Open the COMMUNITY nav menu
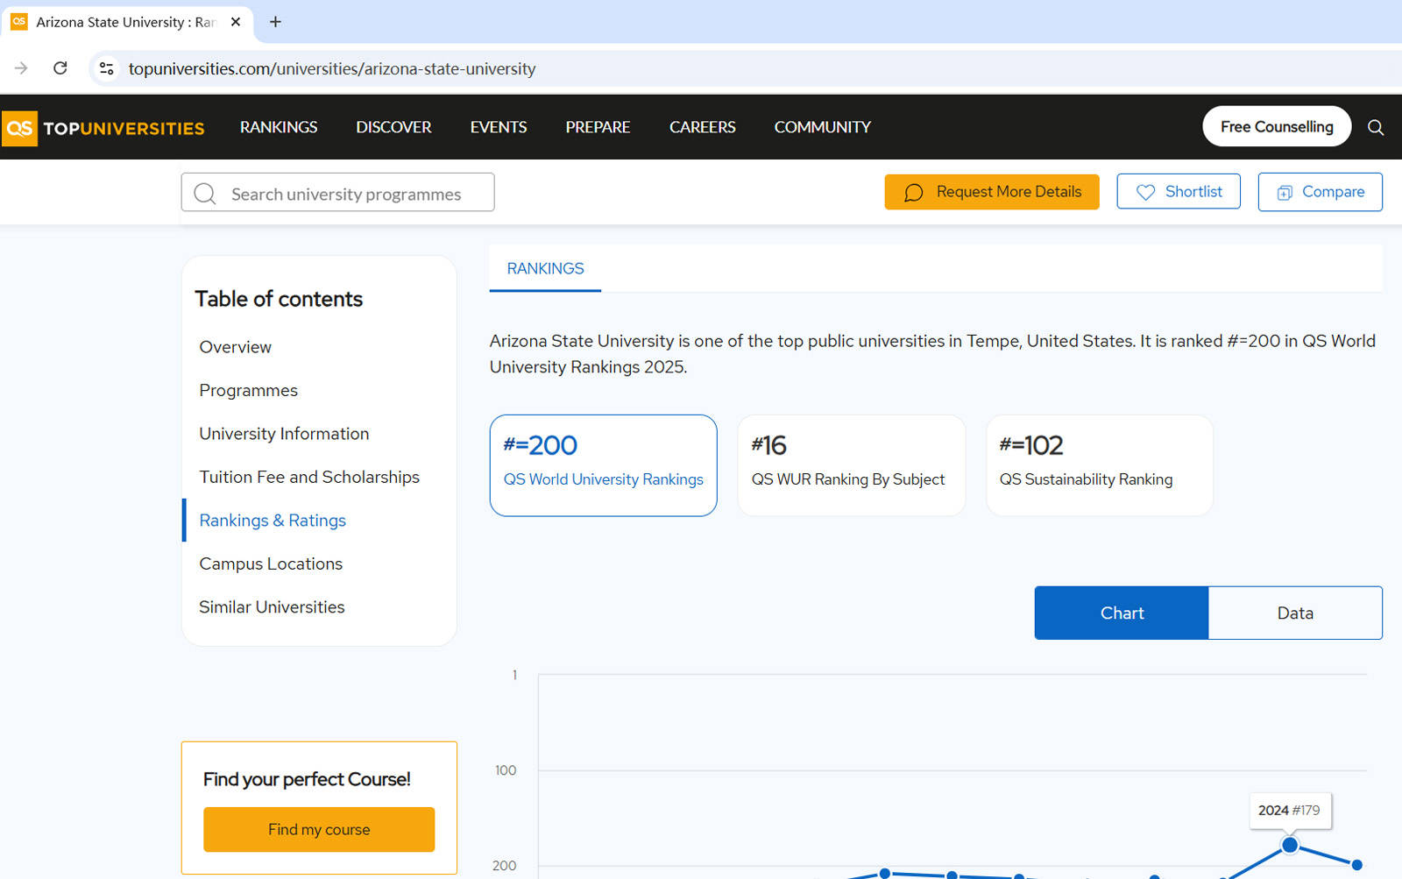Viewport: 1402px width, 879px height. point(822,127)
